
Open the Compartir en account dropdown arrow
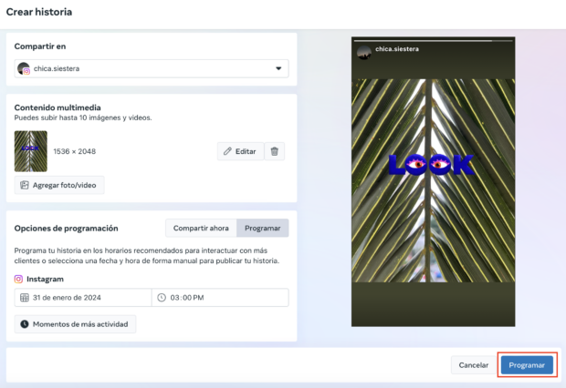(x=278, y=68)
